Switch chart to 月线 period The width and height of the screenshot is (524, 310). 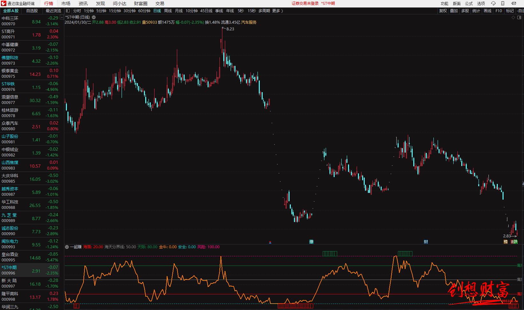click(x=179, y=11)
